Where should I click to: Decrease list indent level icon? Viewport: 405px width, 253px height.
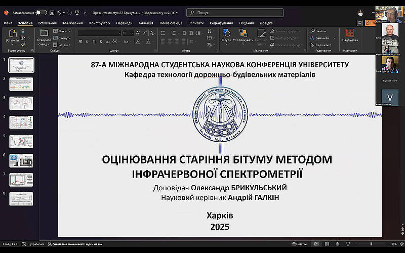(x=184, y=33)
